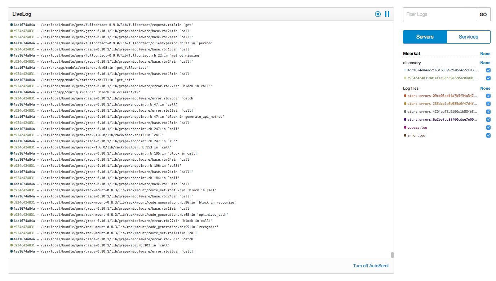This screenshot has width=496, height=281.
Task: Click the log panel vertical scrollbar thumb
Action: (392, 255)
